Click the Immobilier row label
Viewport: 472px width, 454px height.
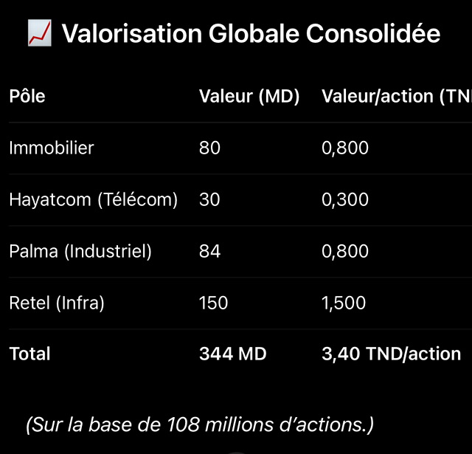[x=52, y=148]
